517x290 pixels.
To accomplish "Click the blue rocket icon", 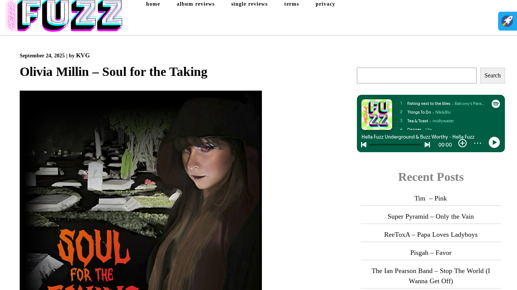I will [x=508, y=21].
